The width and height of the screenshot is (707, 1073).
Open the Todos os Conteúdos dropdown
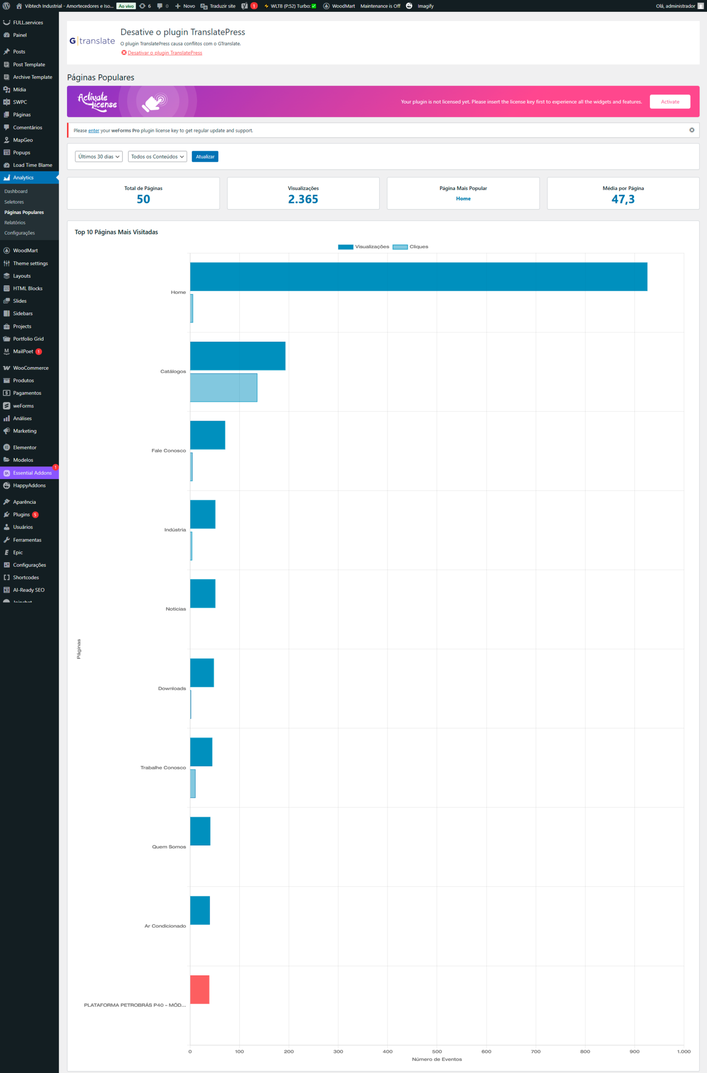coord(157,156)
